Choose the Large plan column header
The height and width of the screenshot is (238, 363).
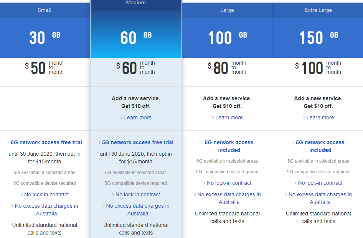click(x=227, y=10)
